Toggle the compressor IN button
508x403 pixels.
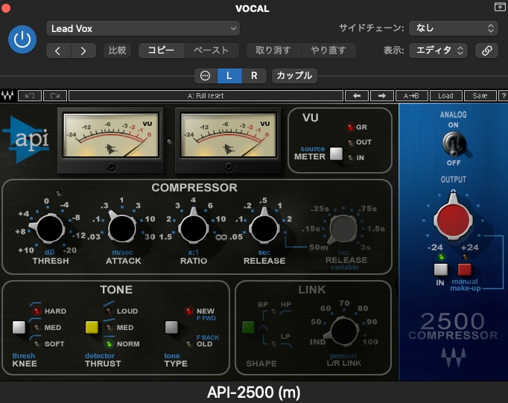tap(441, 270)
